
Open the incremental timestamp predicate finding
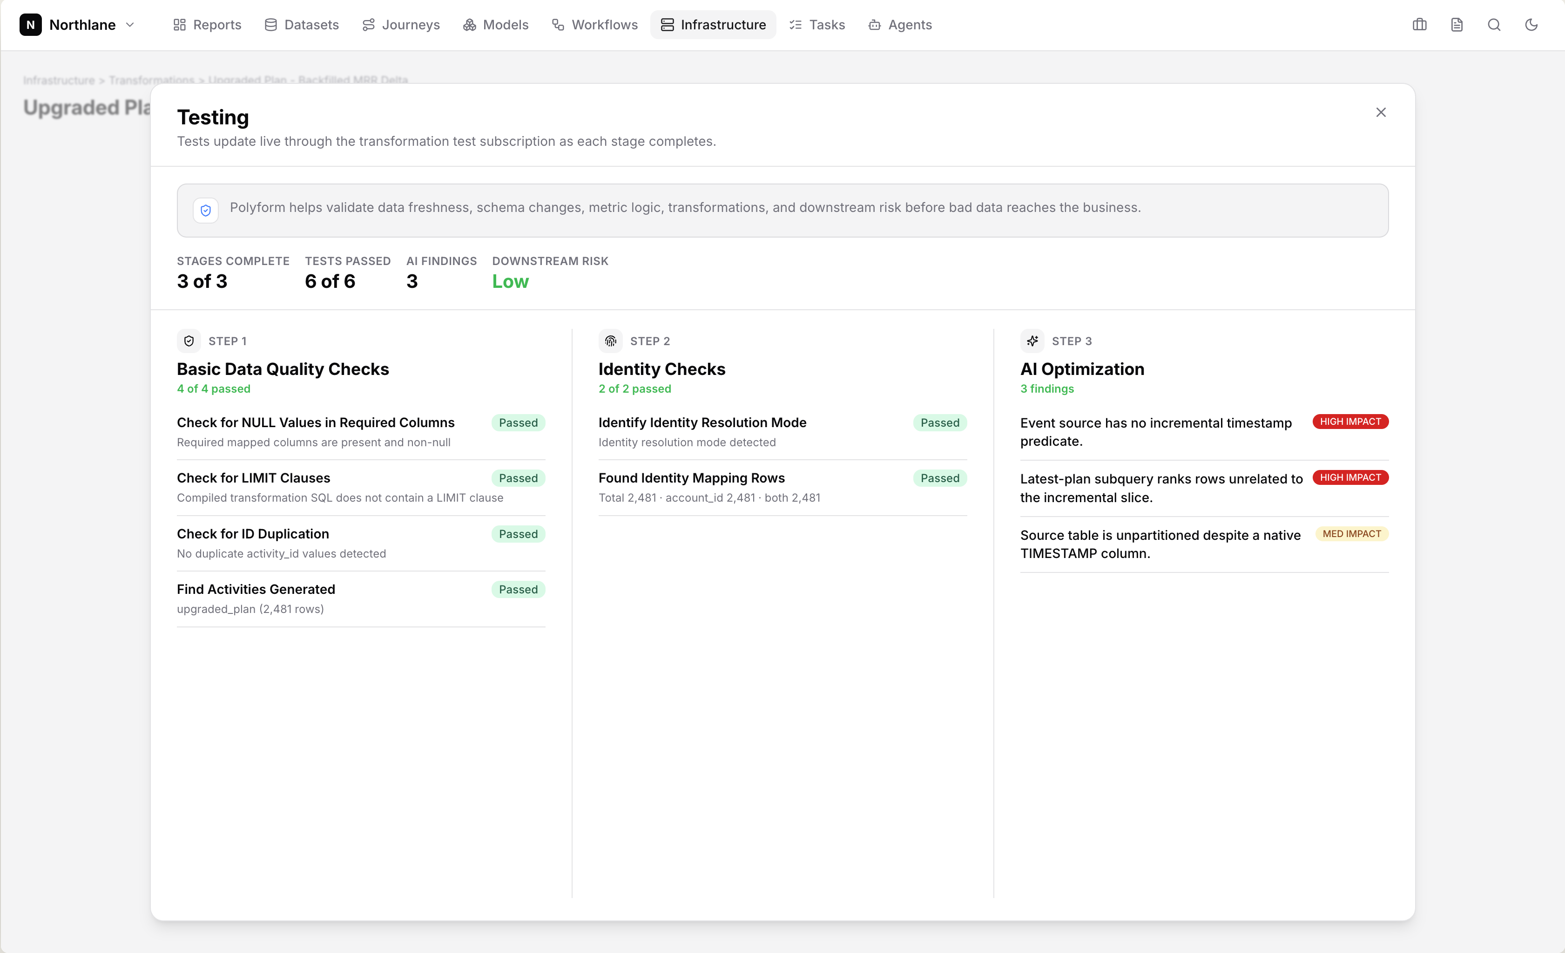tap(1204, 432)
